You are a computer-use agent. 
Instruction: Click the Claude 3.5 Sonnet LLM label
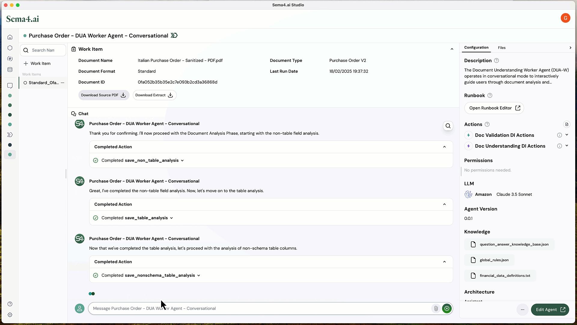click(514, 194)
